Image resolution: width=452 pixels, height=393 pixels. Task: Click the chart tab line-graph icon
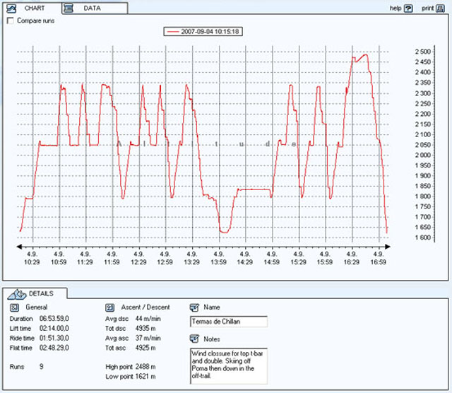11,8
